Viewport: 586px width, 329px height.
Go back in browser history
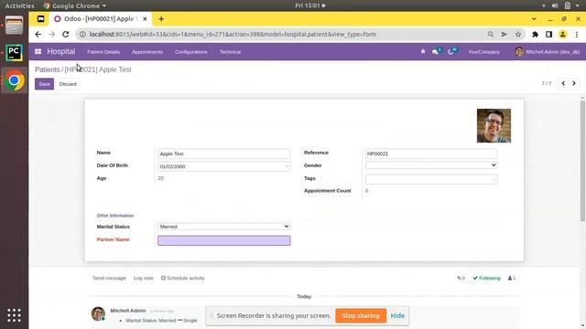pos(38,35)
